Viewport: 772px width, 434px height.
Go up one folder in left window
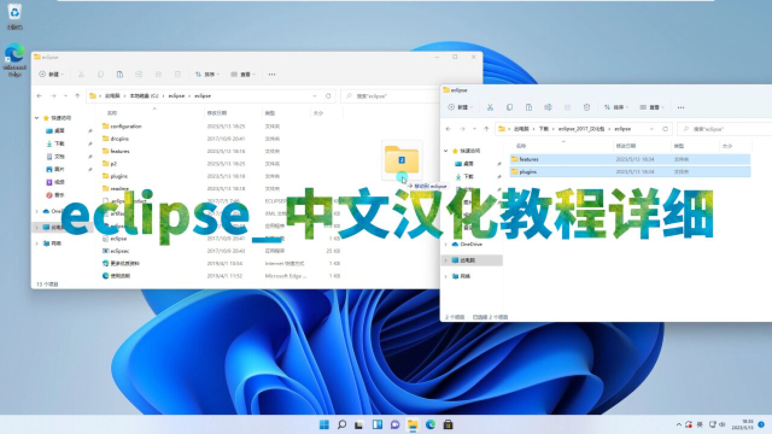77,96
